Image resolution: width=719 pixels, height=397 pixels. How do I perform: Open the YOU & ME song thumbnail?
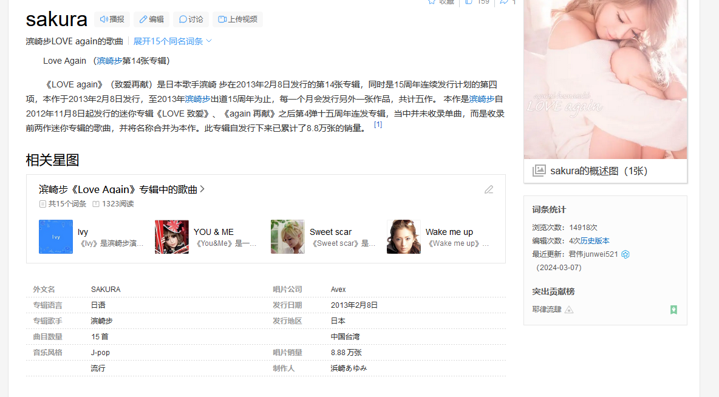[172, 237]
